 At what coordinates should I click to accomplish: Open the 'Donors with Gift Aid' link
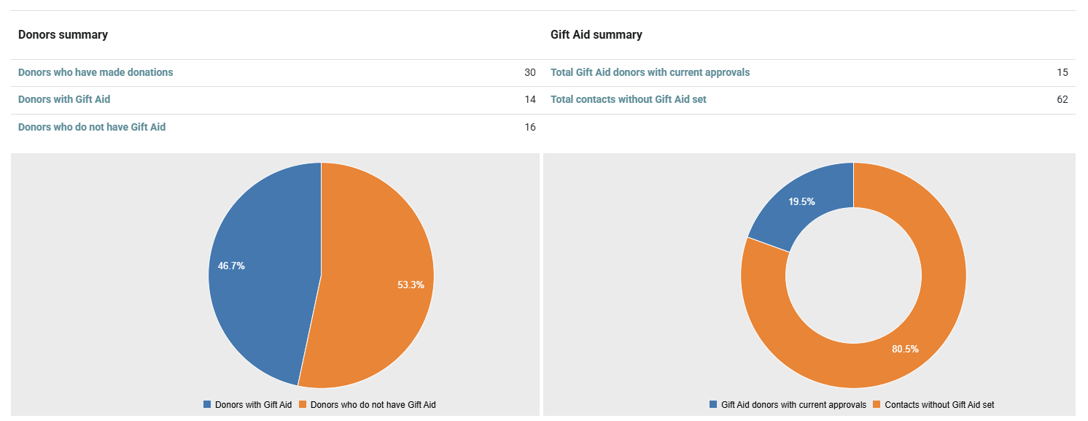(64, 99)
